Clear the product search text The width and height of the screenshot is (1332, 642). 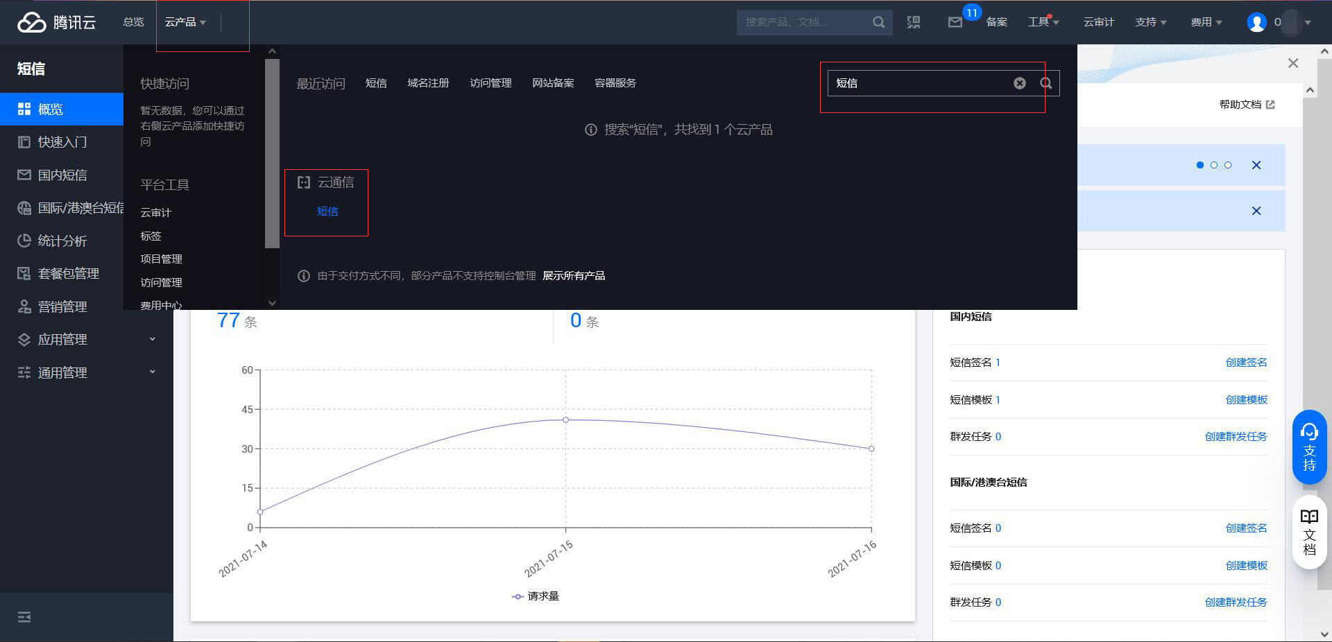click(1020, 83)
